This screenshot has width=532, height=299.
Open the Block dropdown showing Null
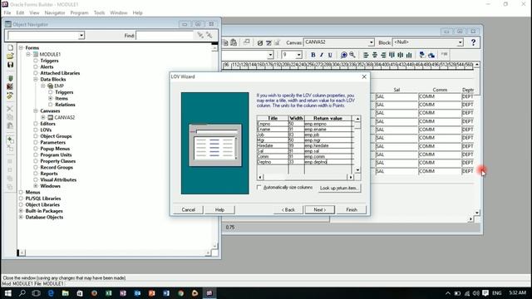pos(460,42)
